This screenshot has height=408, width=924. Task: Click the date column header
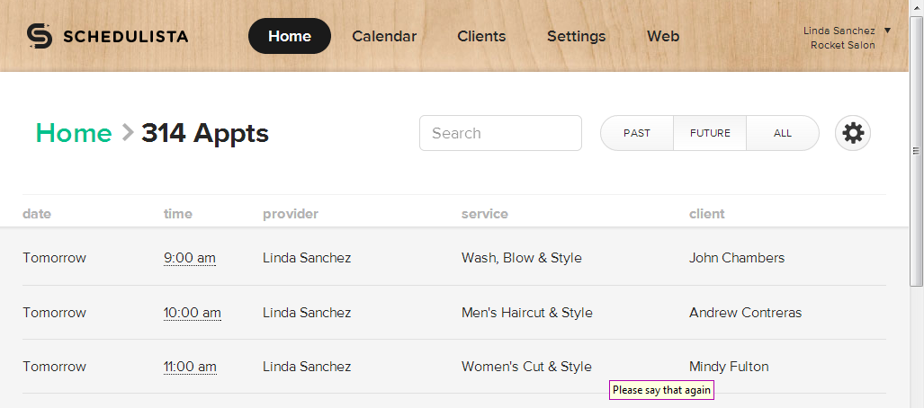(x=37, y=214)
